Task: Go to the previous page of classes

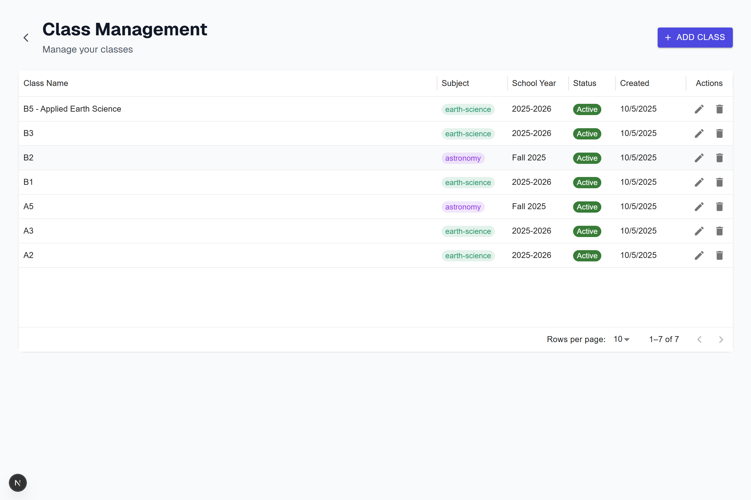Action: coord(700,339)
